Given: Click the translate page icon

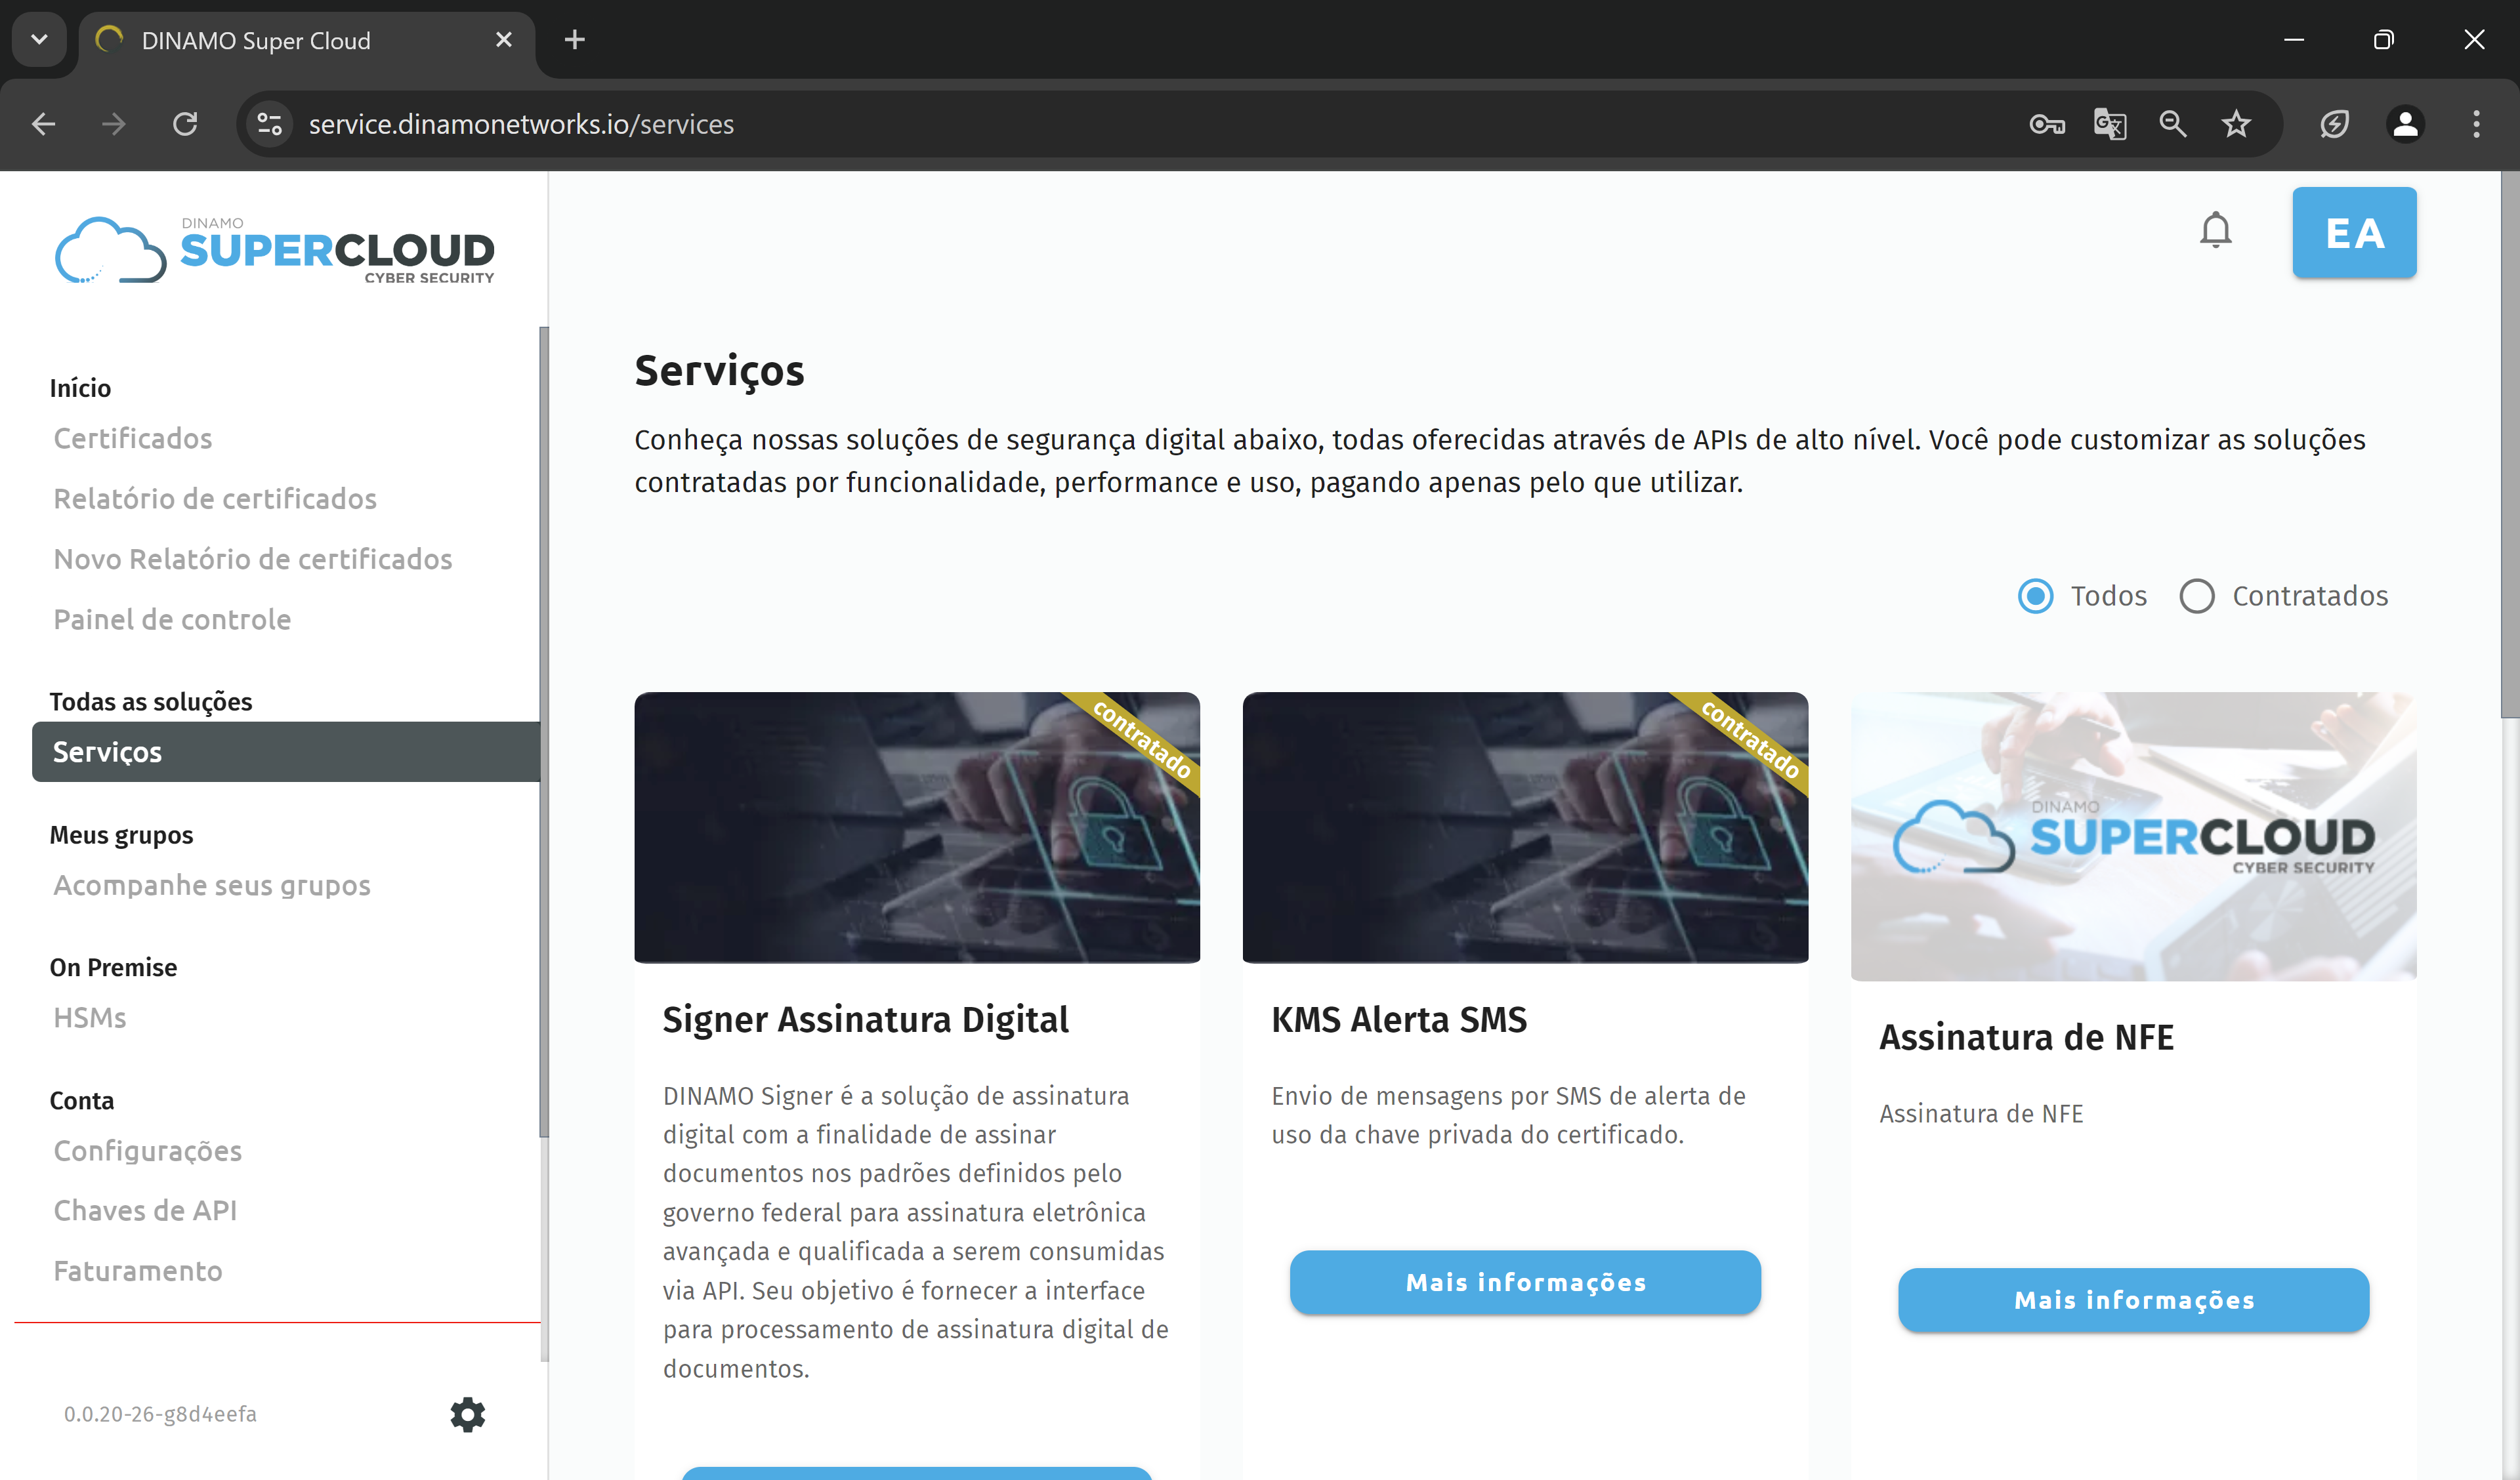Looking at the screenshot, I should click(2110, 124).
